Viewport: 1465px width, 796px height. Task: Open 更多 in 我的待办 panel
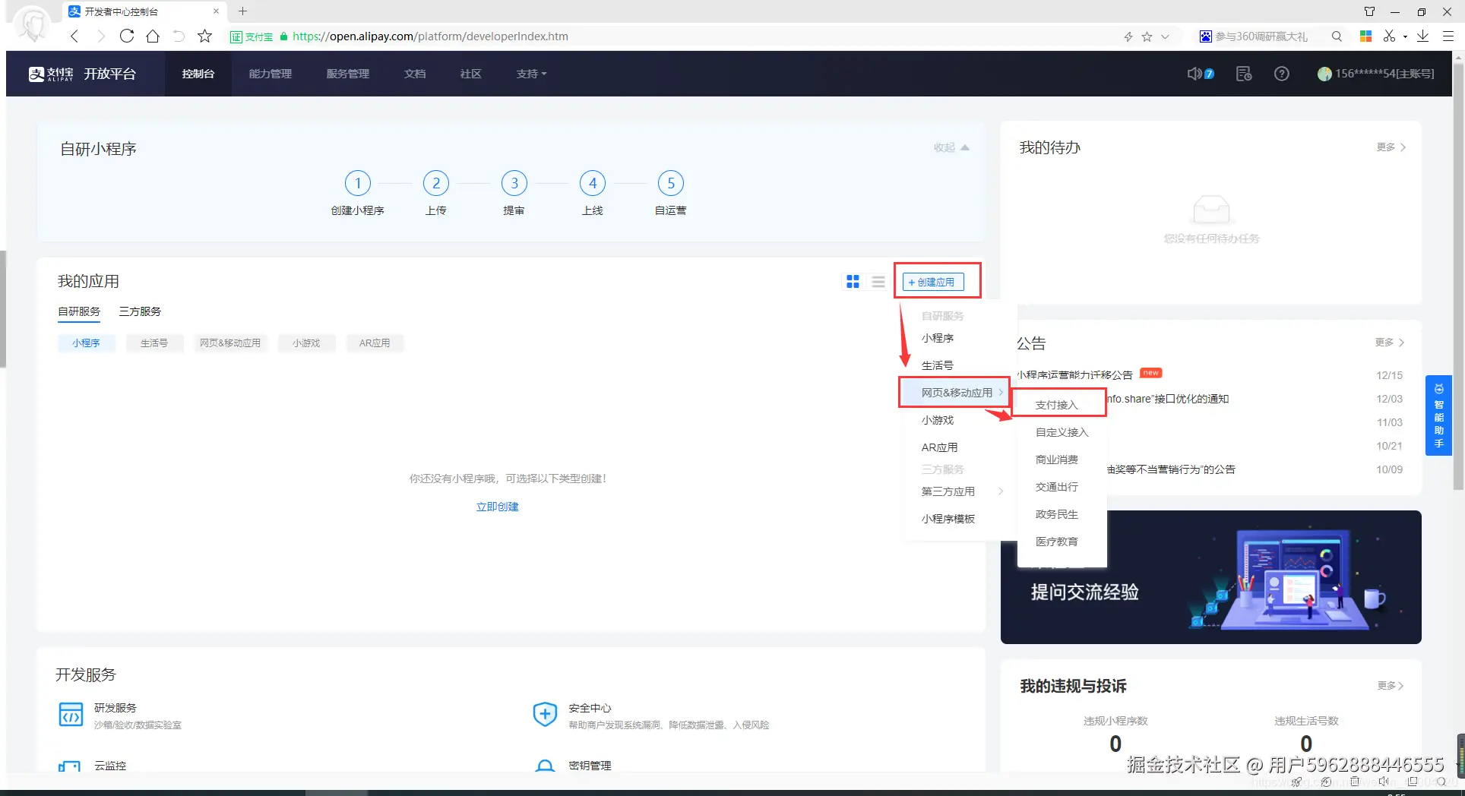coord(1391,147)
